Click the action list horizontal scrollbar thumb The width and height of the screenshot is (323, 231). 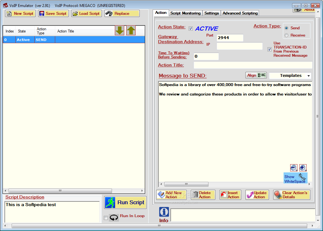pyautogui.click(x=60, y=191)
